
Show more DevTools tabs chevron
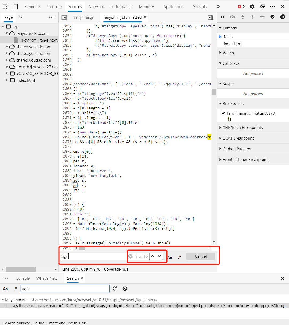point(218,6)
